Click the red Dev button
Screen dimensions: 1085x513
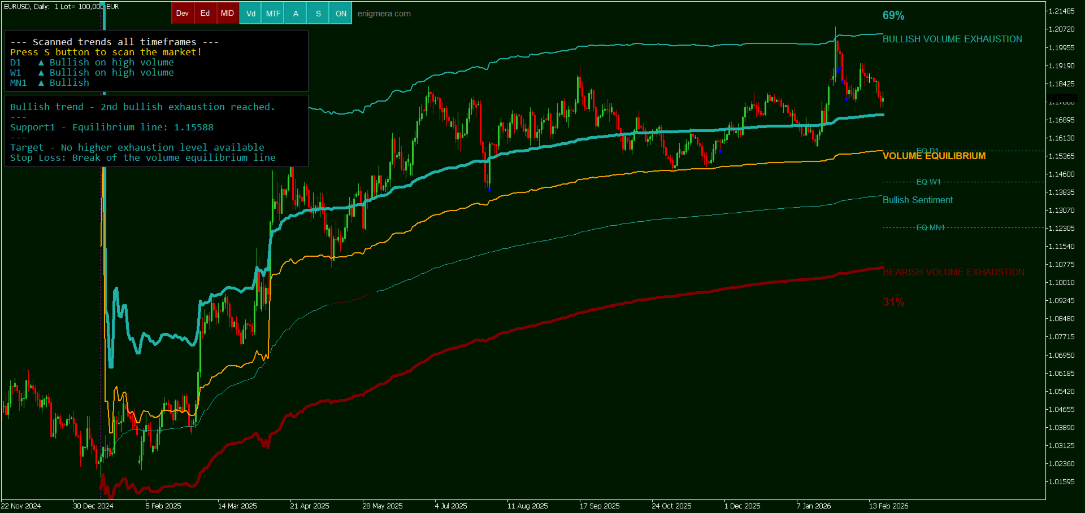click(x=183, y=14)
